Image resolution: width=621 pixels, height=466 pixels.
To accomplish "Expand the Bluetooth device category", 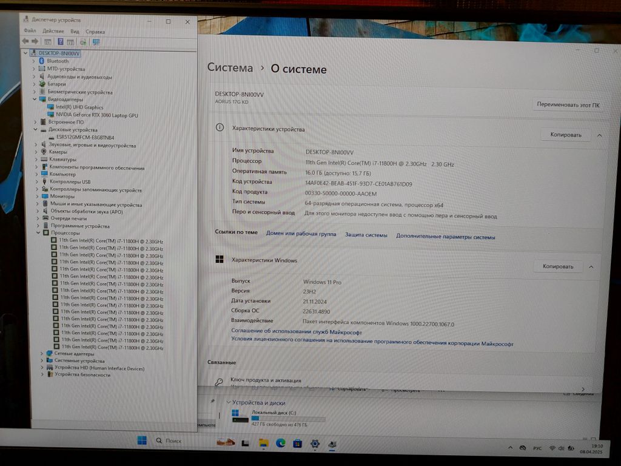I will [x=34, y=61].
